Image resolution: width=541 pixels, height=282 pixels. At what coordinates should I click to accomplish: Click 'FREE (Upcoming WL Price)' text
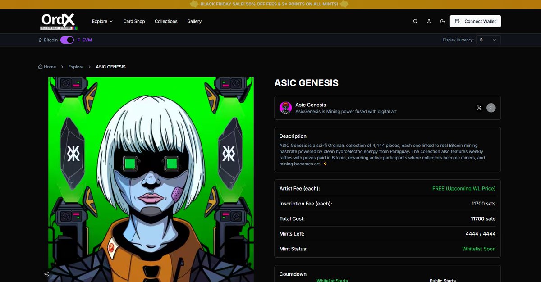(x=464, y=188)
